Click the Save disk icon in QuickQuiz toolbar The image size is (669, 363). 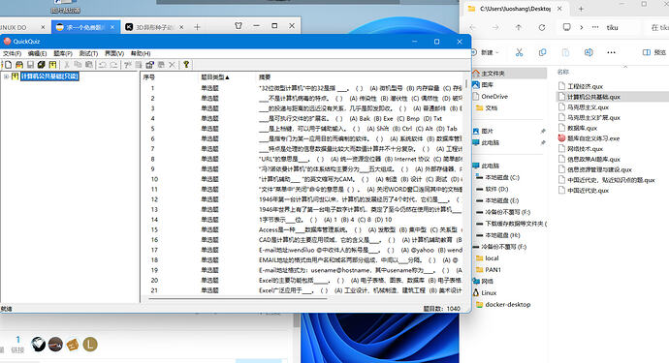click(30, 65)
